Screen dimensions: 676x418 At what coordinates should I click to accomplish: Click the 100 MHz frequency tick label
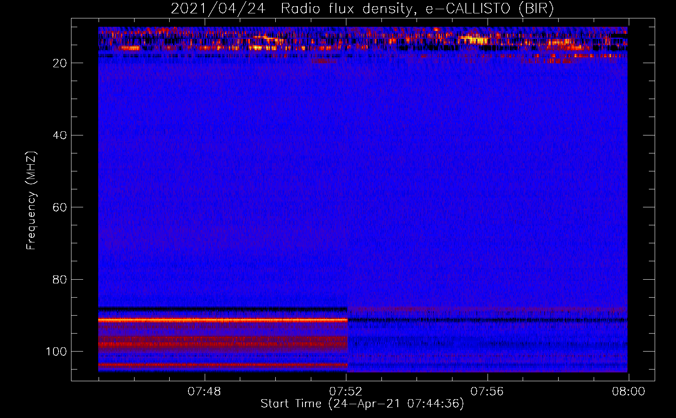click(56, 352)
